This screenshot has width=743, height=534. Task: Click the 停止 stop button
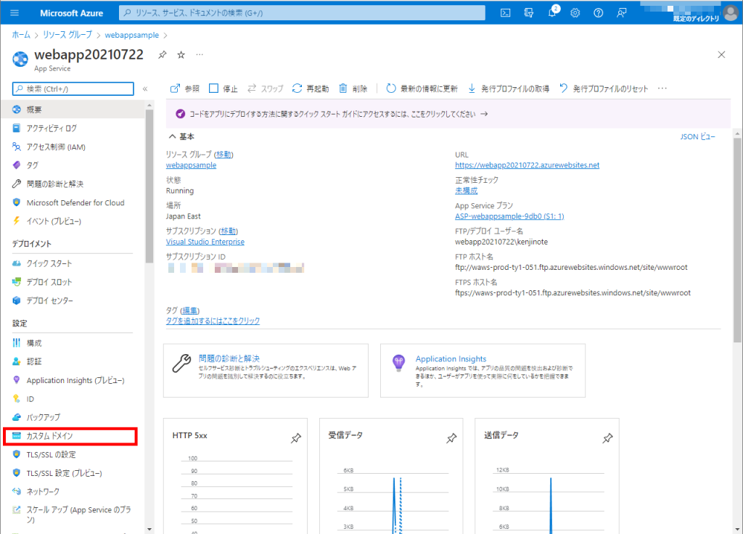223,89
